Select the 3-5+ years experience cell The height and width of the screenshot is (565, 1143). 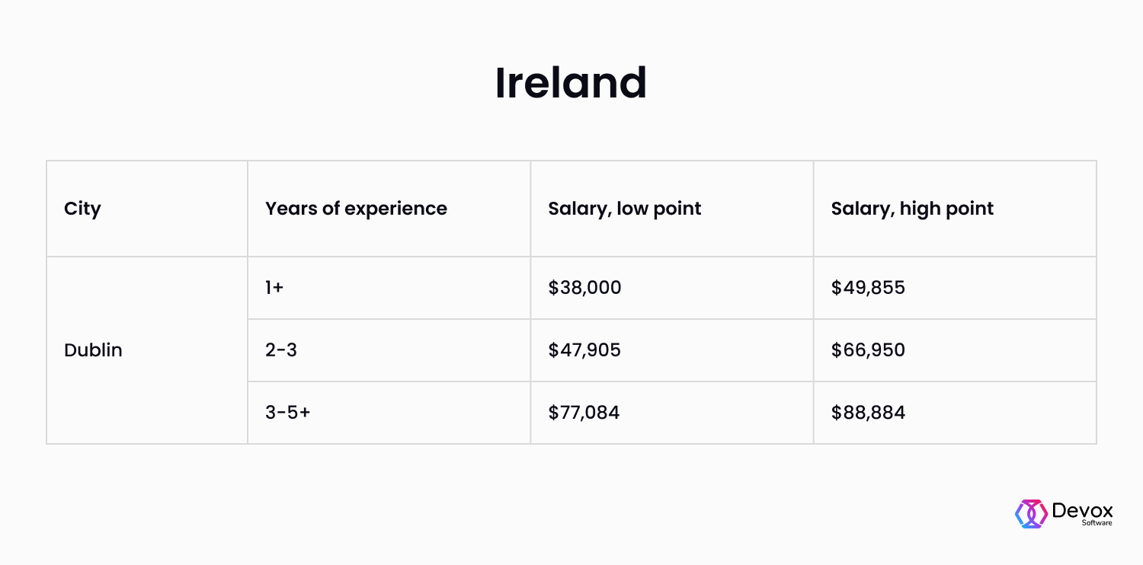coord(288,413)
